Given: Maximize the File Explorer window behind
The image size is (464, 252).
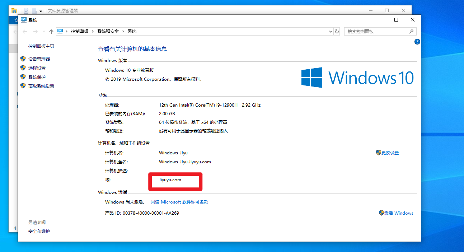Looking at the screenshot, I should [x=387, y=10].
